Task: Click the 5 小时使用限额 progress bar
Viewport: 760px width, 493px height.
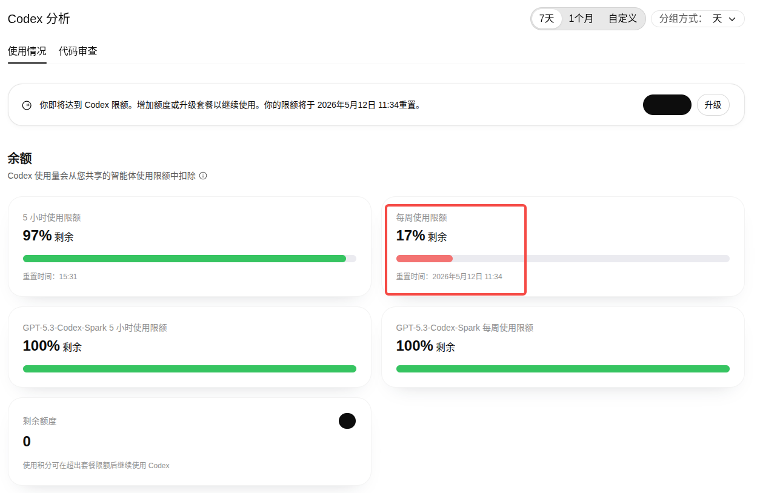Action: coord(190,259)
